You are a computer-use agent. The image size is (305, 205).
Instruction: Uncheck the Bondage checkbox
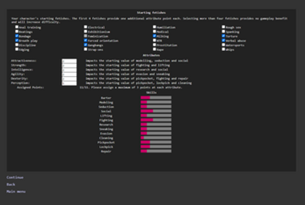17,36
